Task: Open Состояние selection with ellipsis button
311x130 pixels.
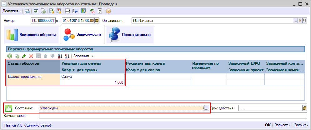Action: pyautogui.click(x=206, y=108)
